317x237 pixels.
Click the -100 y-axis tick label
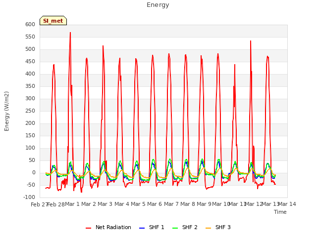(29, 197)
